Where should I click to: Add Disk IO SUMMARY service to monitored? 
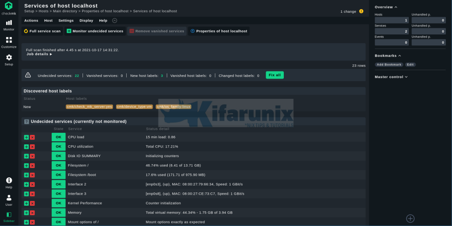26,156
